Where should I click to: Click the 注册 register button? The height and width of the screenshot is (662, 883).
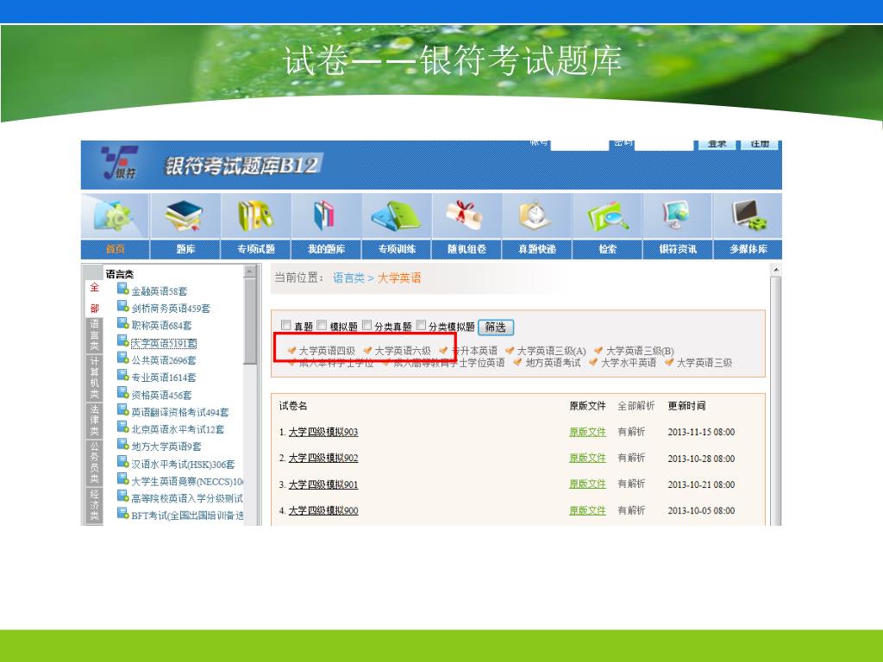[760, 145]
